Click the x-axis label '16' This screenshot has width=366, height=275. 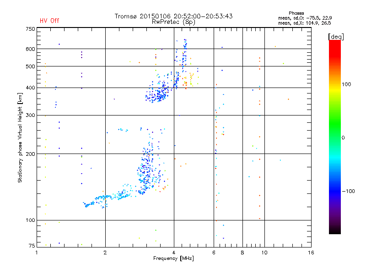[x=311, y=253]
